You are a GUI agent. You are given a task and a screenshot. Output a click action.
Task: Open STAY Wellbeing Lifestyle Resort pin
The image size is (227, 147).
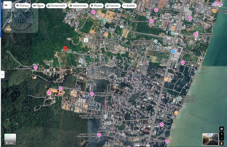point(92,94)
